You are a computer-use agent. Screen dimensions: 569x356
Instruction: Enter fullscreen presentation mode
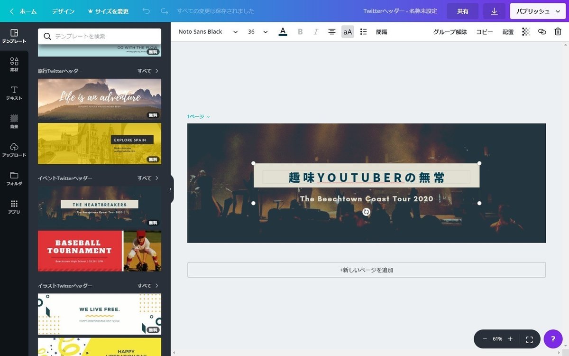530,339
